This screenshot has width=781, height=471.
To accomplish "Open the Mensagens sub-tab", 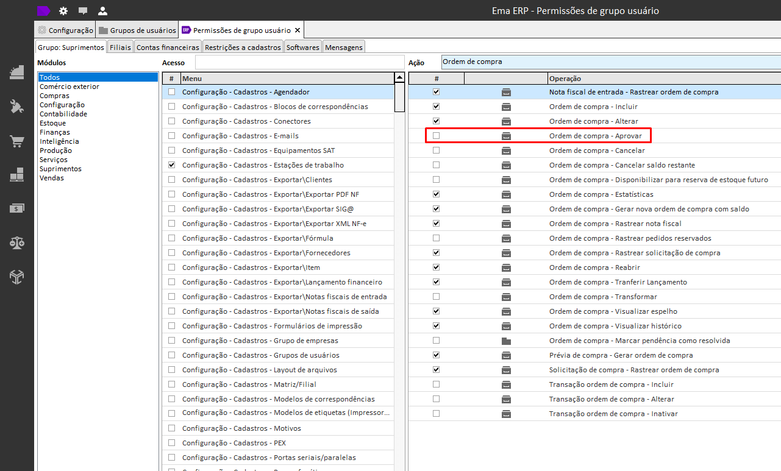I will click(x=344, y=47).
